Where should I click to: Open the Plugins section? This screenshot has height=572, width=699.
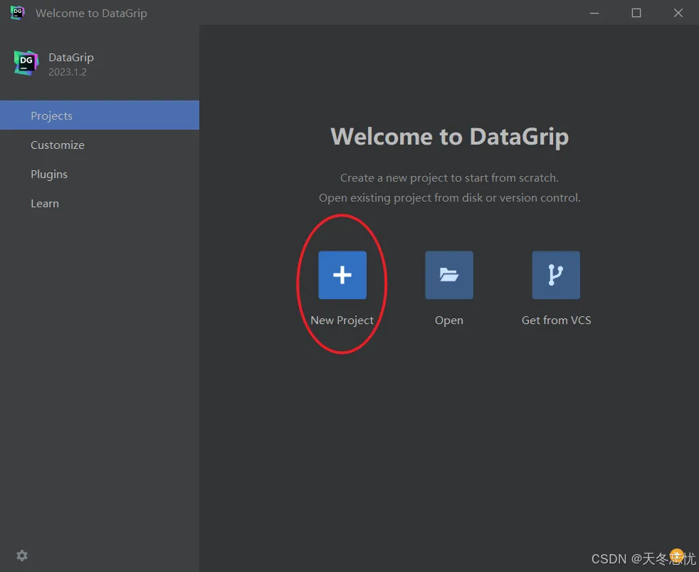click(49, 174)
